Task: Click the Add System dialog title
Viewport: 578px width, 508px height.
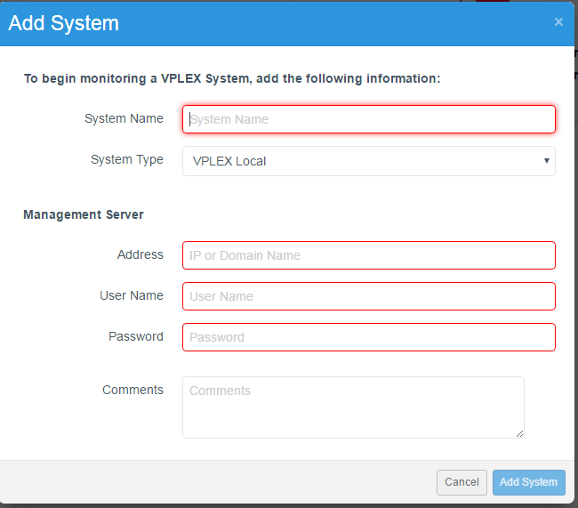Action: tap(63, 23)
